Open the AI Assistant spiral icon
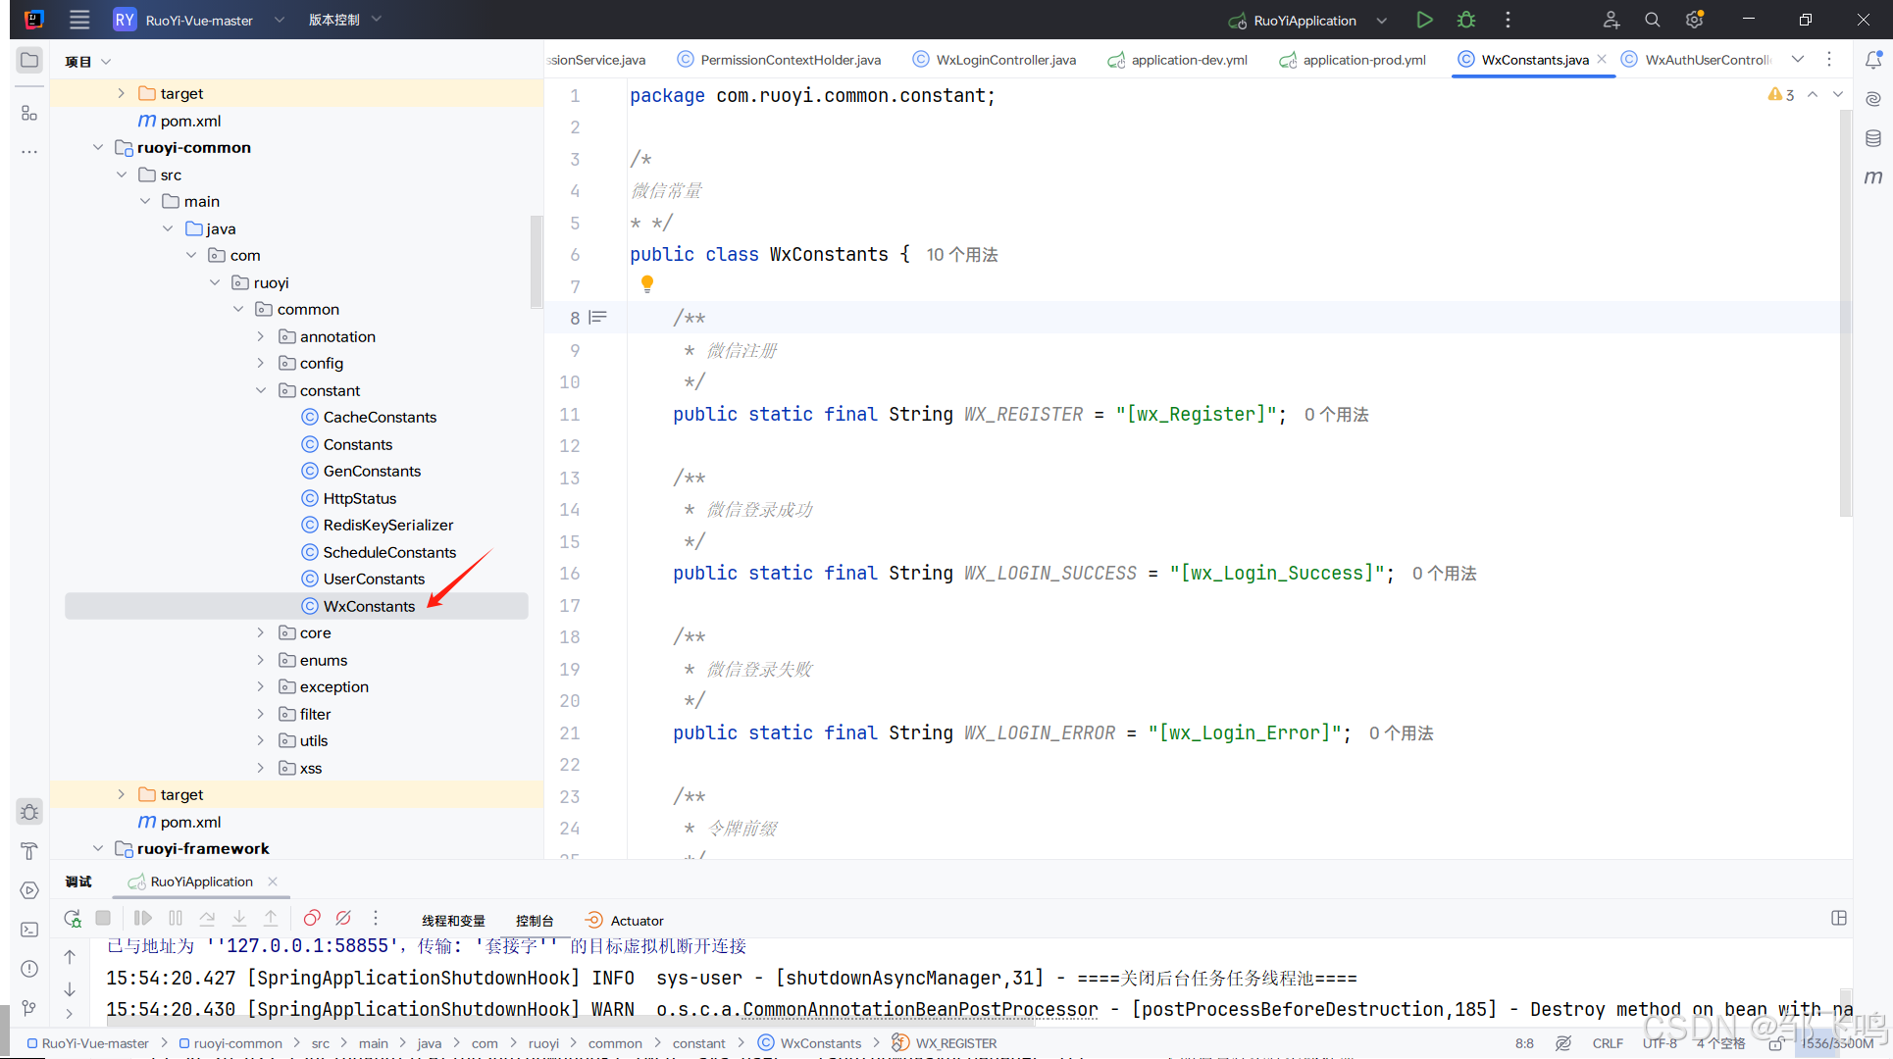Viewport: 1893px width, 1059px height. click(1873, 99)
